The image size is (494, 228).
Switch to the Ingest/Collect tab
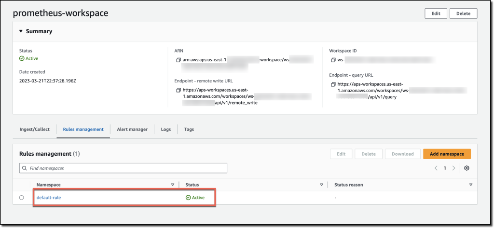pos(35,129)
